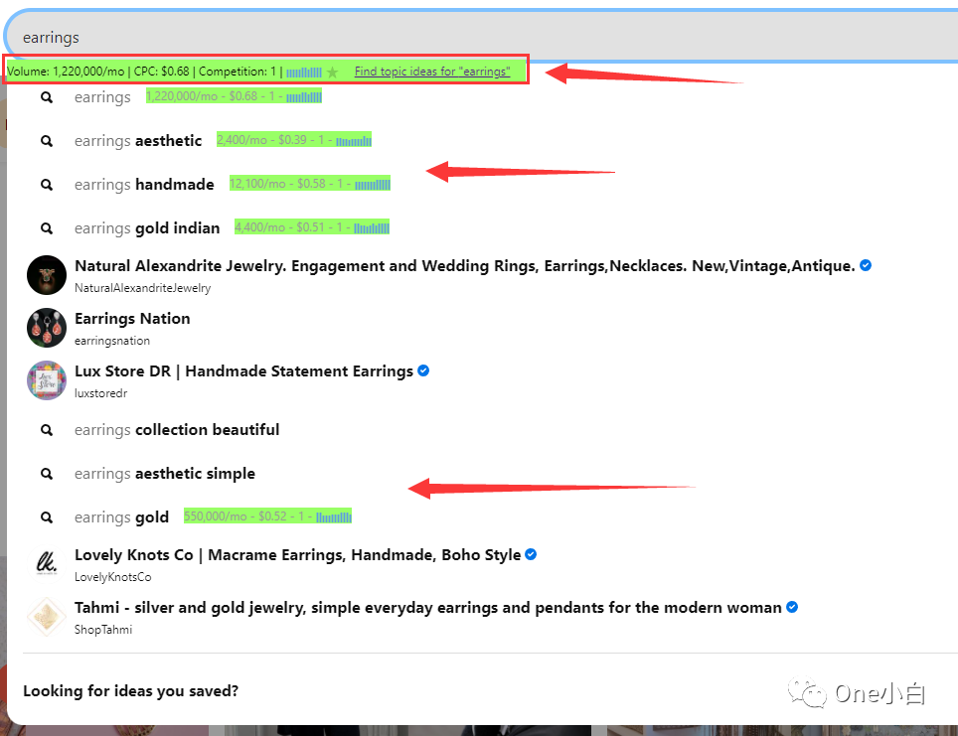Click the "earringsnation" username text
958x736 pixels.
(x=112, y=341)
